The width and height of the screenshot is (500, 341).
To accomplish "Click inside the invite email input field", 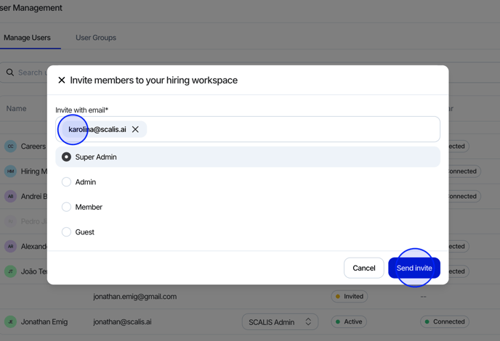I will [291, 130].
